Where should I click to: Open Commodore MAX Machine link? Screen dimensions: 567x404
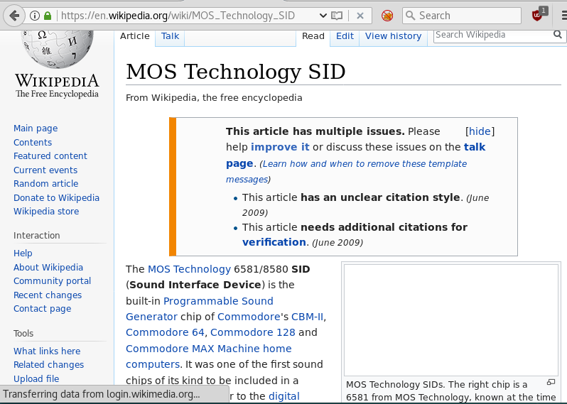(193, 349)
